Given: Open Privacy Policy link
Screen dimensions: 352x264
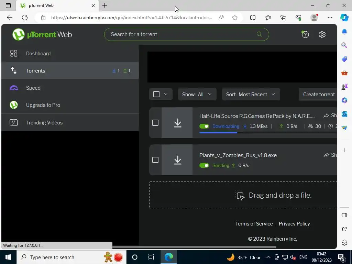Looking at the screenshot, I should [294, 223].
